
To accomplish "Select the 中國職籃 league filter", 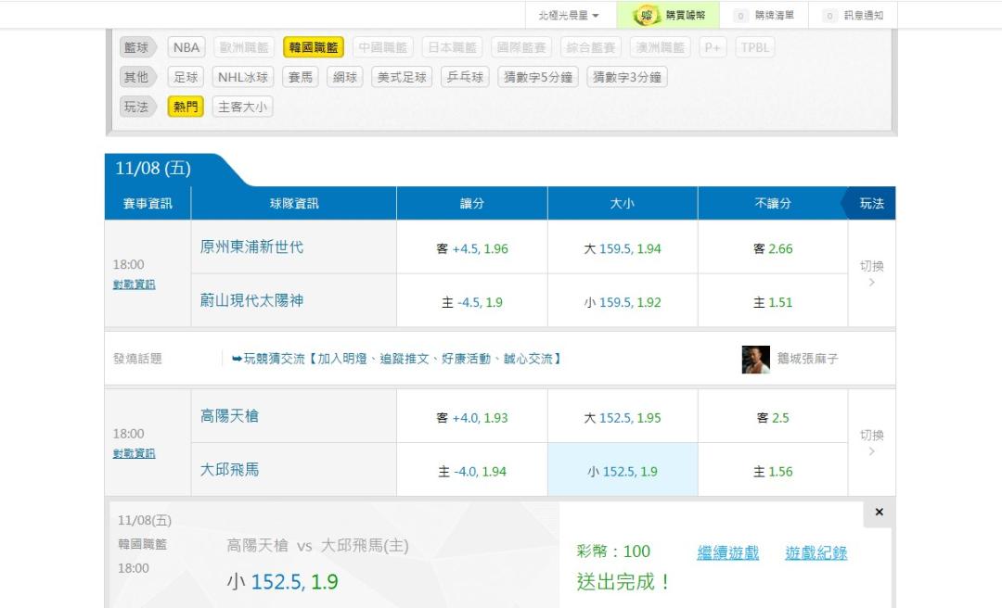I will (383, 47).
